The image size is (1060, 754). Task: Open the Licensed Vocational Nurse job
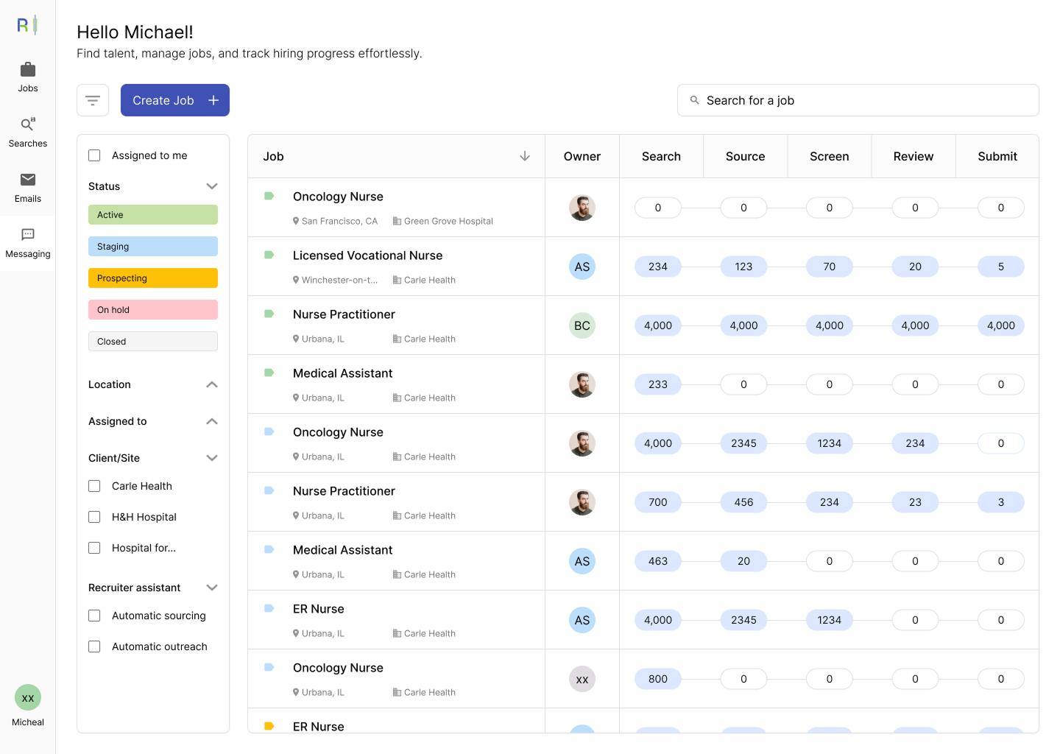point(367,256)
